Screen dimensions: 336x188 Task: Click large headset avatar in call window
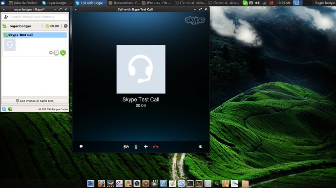pos(141,69)
